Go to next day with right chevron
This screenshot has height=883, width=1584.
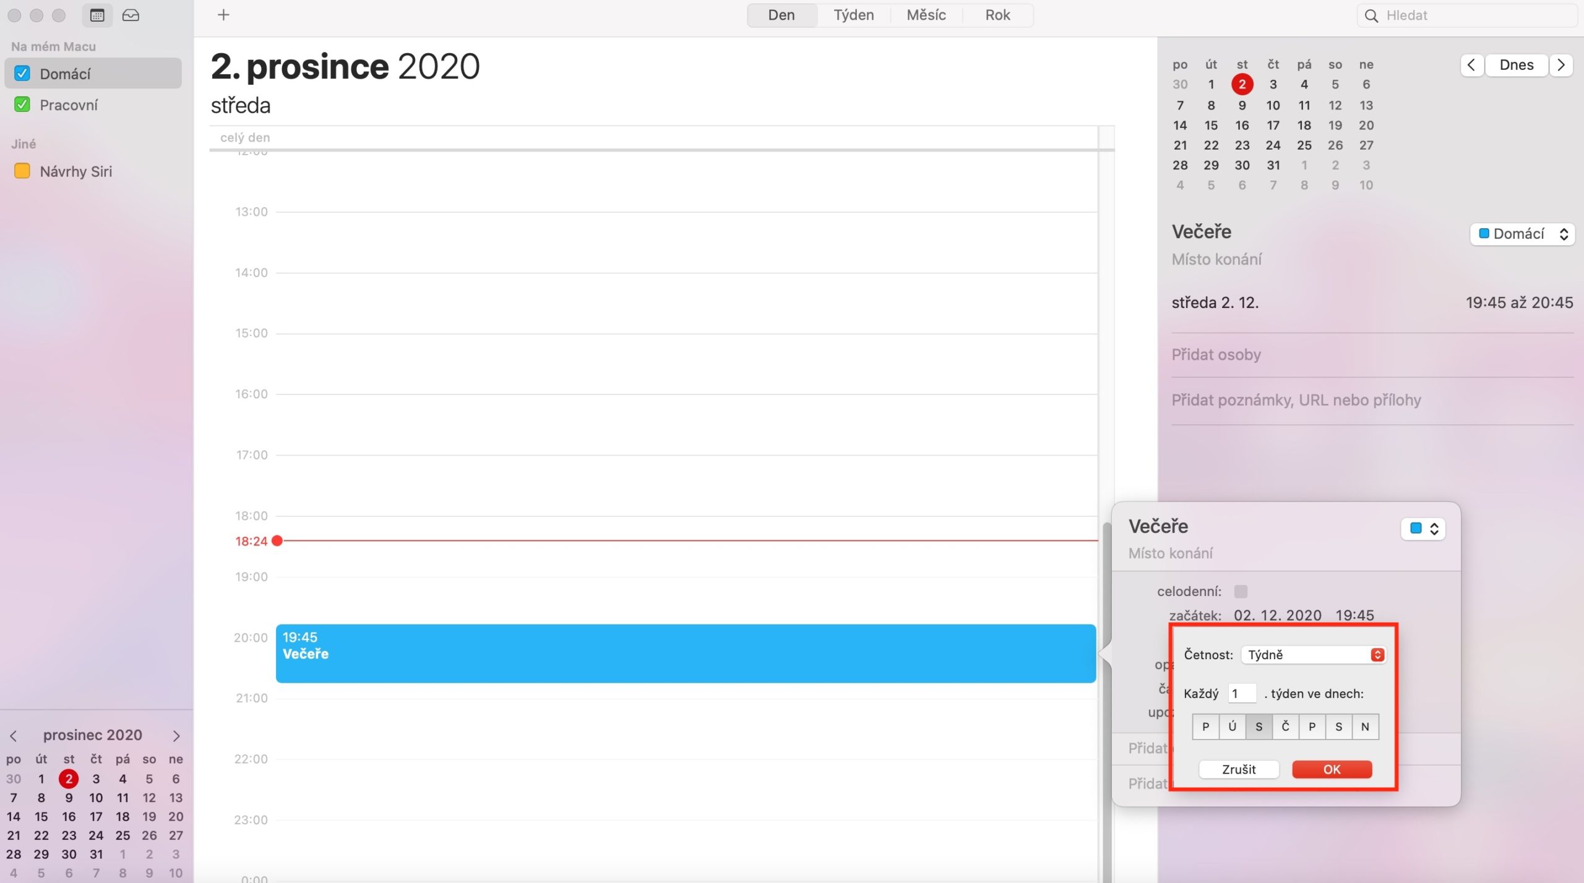click(x=1560, y=65)
